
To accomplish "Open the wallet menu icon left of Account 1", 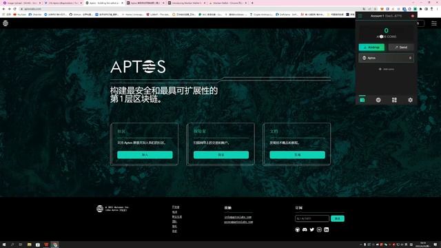I will pyautogui.click(x=360, y=16).
